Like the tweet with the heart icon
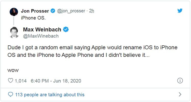 pyautogui.click(x=11, y=81)
